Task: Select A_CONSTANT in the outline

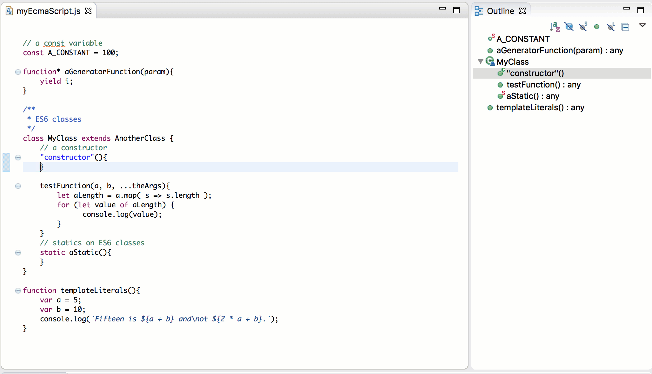Action: (x=523, y=39)
